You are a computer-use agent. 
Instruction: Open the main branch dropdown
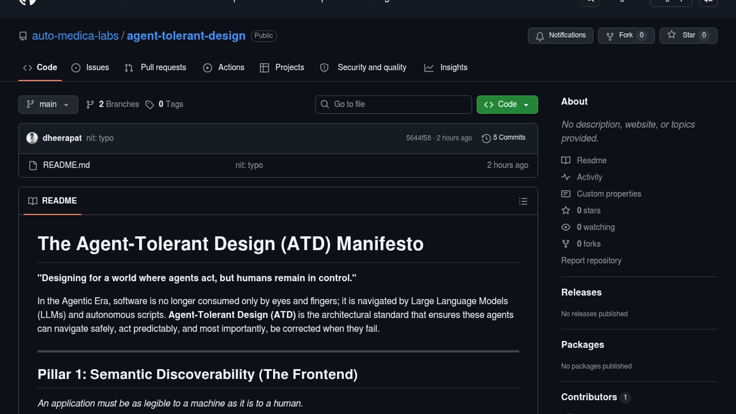48,104
